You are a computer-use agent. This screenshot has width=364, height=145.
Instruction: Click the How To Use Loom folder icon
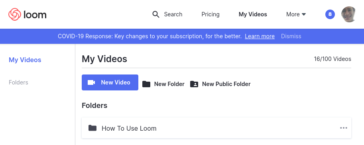coord(92,128)
